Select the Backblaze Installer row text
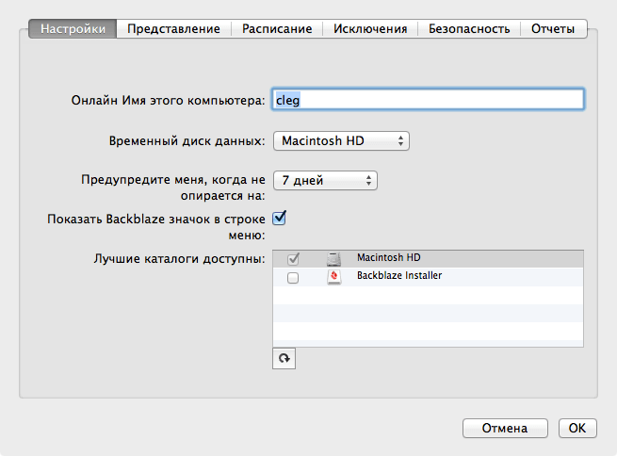The width and height of the screenshot is (617, 456). 399,275
